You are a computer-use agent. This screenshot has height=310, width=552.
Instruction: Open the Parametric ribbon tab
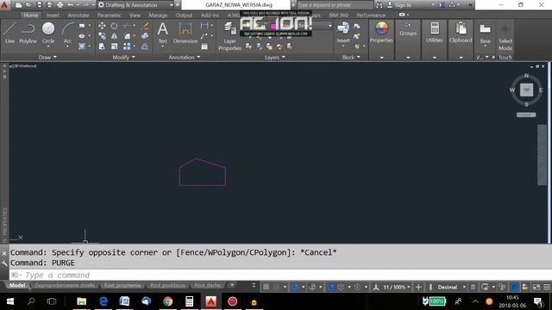(x=110, y=15)
